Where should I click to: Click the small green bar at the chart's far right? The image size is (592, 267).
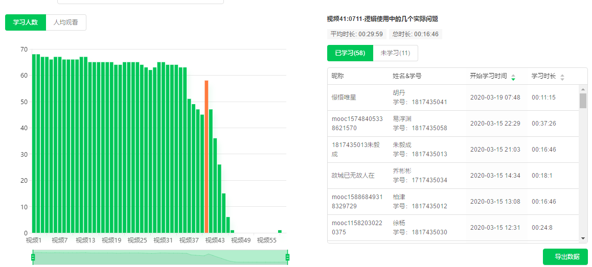coord(280,231)
